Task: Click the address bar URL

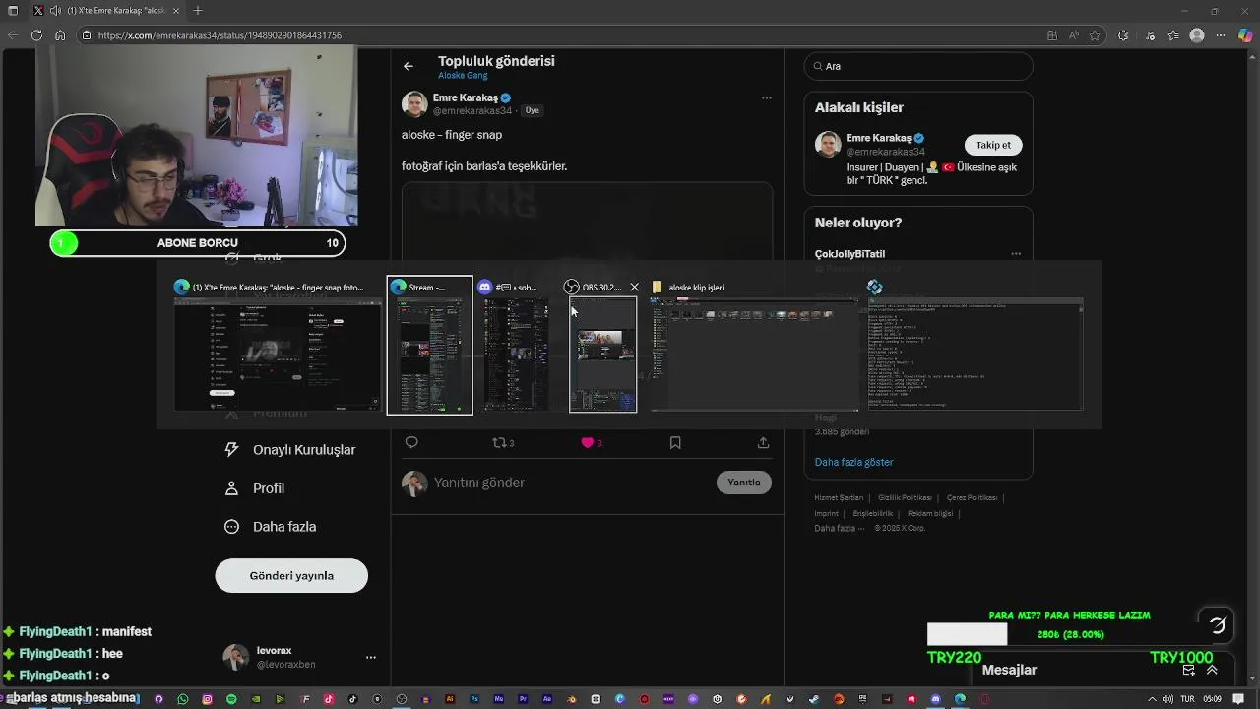Action: [220, 35]
